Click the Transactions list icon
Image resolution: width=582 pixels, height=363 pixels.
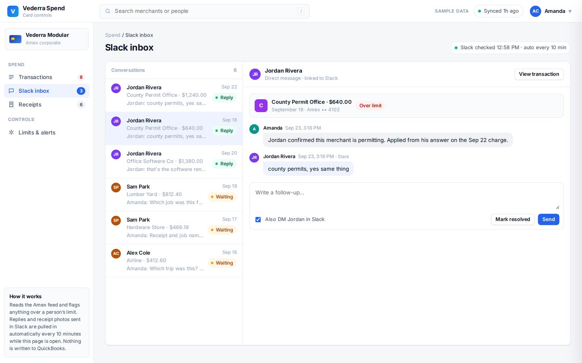click(11, 77)
